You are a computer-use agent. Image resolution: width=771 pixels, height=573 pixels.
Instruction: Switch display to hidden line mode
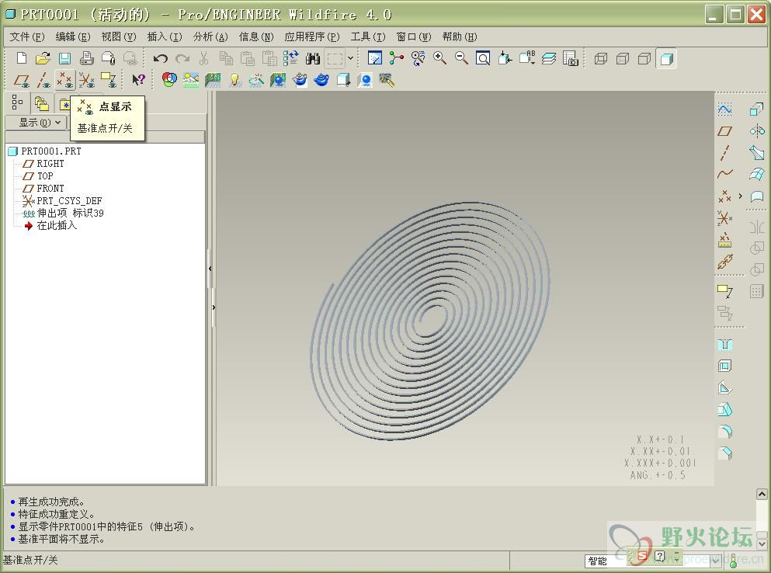(x=623, y=59)
